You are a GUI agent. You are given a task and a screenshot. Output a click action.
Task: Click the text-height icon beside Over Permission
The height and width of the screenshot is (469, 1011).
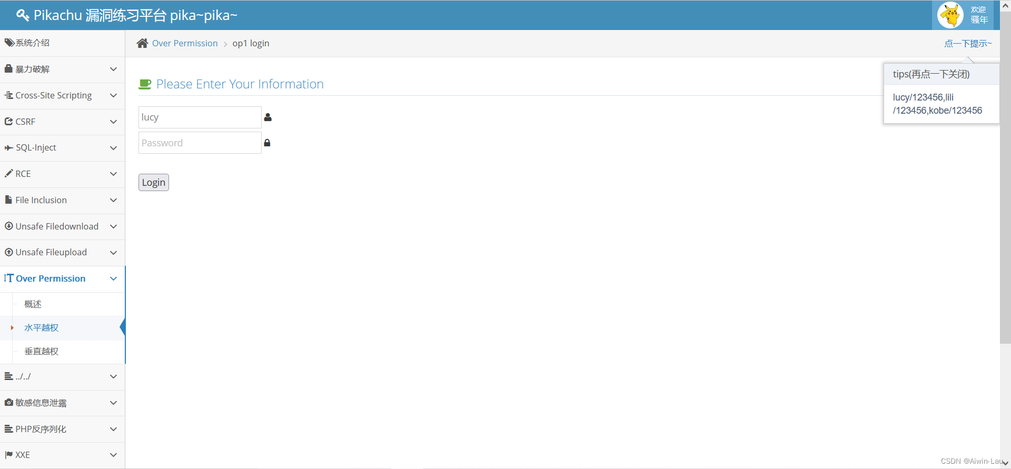coord(8,278)
